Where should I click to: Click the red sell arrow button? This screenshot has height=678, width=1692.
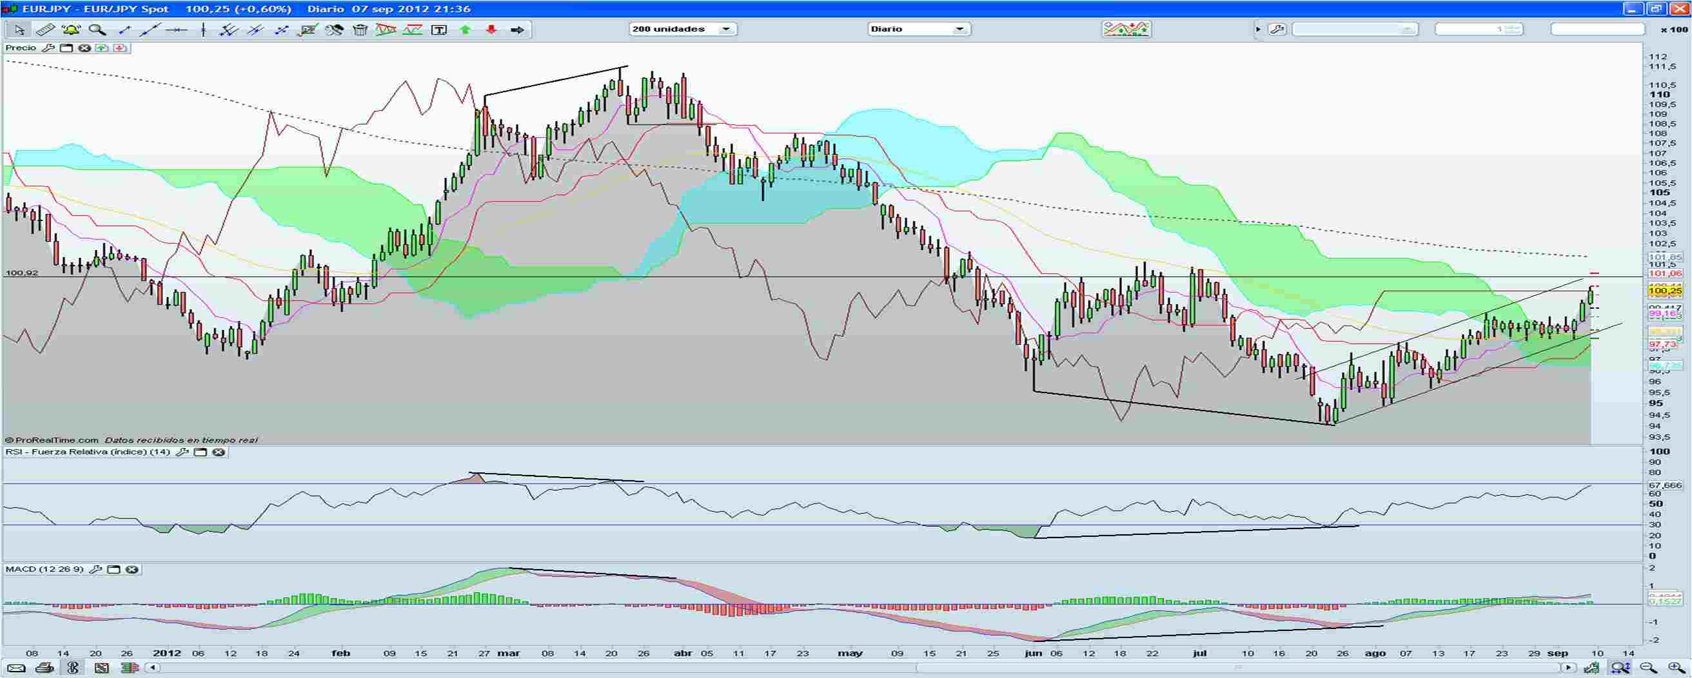coord(489,30)
